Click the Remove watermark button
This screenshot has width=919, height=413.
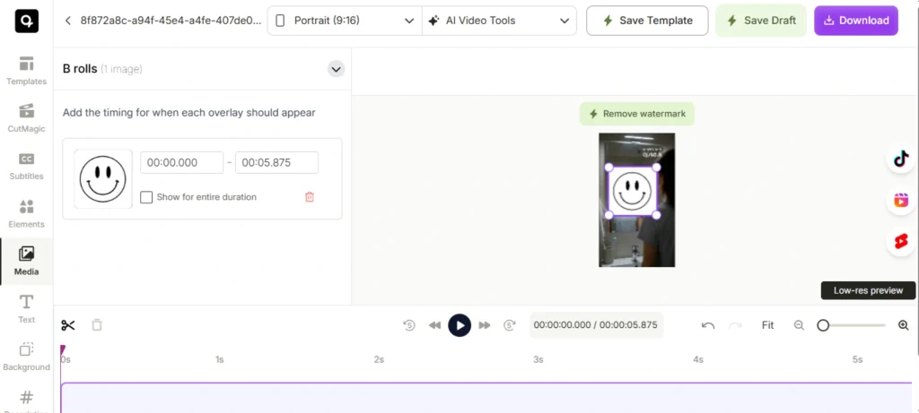637,114
